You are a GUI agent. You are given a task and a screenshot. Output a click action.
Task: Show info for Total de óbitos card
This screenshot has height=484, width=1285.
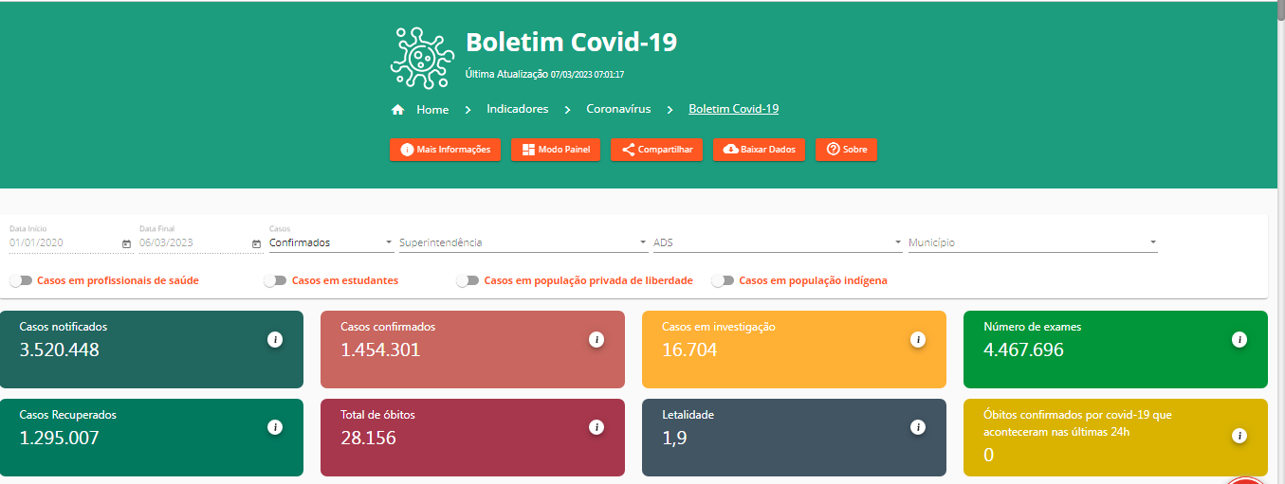[597, 427]
